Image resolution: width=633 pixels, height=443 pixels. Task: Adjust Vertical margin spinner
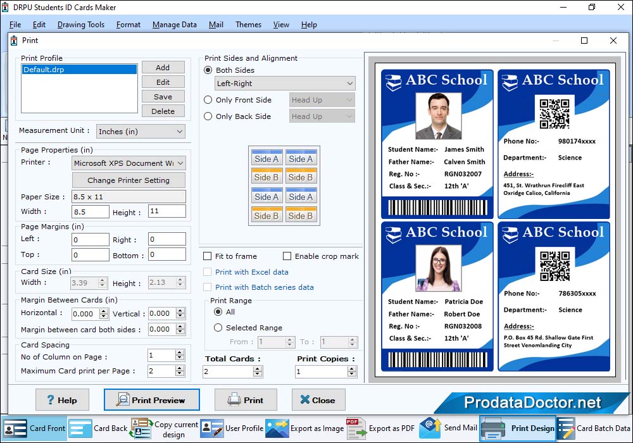coord(180,313)
